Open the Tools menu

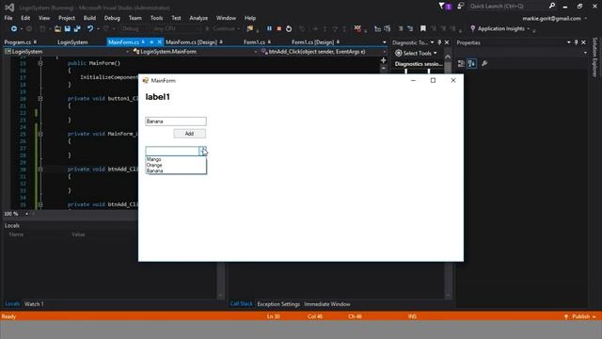(156, 18)
